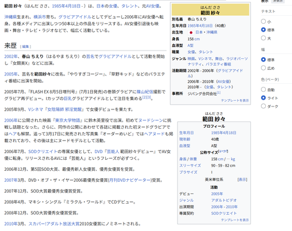Click the citation [3] superscript
Screen dimensions: 292x231
(148, 97)
